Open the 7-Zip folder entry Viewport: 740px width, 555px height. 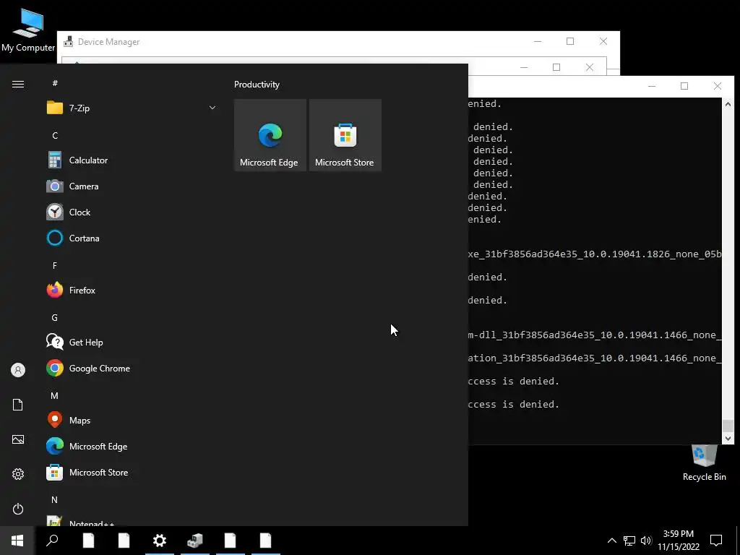[132, 108]
